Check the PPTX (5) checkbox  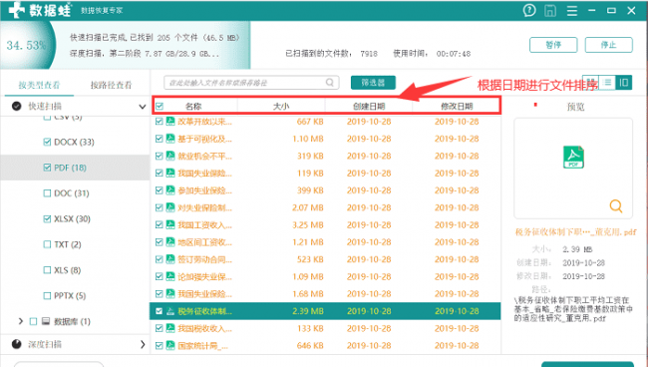tap(47, 295)
